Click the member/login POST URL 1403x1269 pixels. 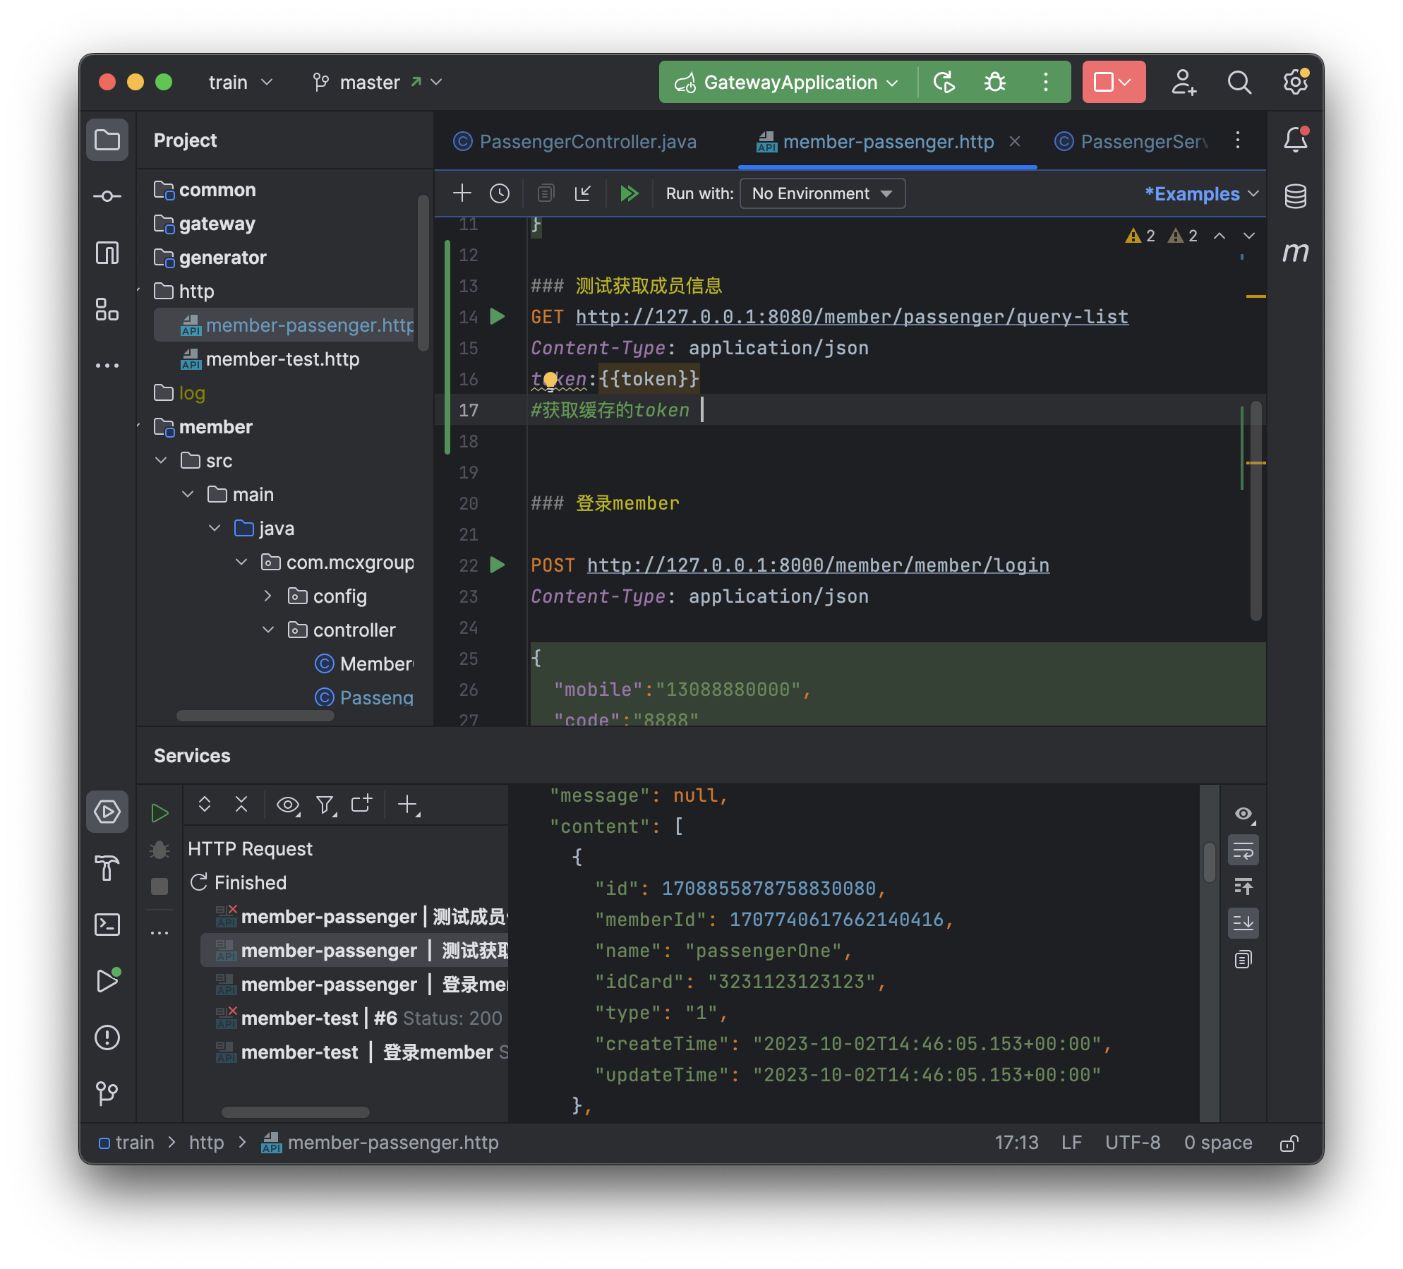[x=818, y=565]
